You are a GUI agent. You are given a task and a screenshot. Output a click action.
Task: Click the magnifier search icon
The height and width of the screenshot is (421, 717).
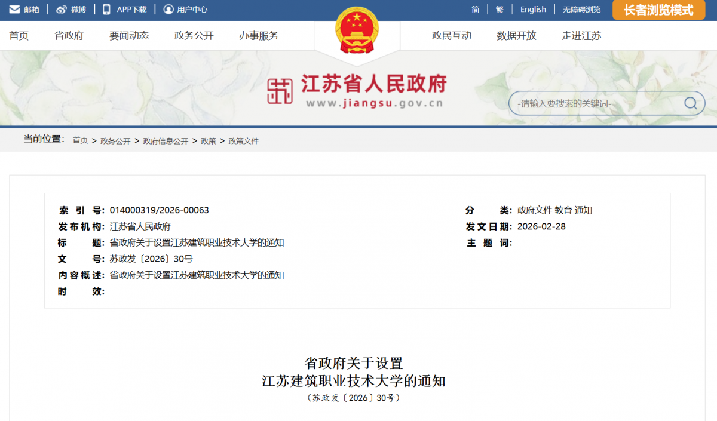click(x=690, y=103)
